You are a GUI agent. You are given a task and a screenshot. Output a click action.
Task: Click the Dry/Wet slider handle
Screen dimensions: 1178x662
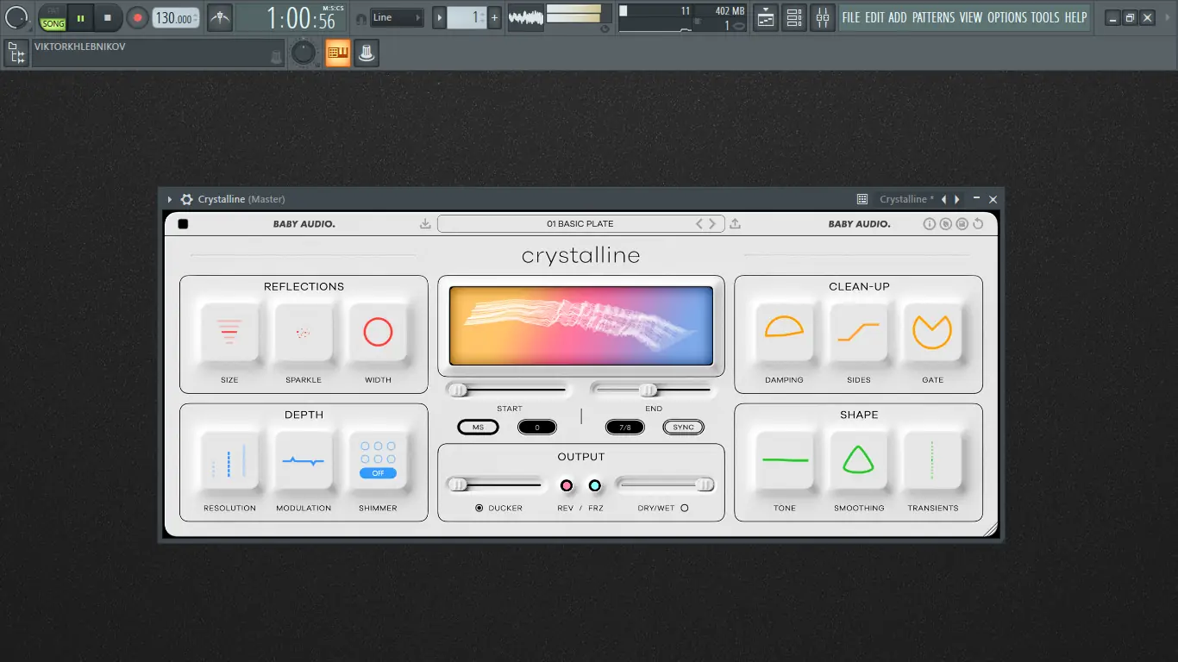(705, 485)
